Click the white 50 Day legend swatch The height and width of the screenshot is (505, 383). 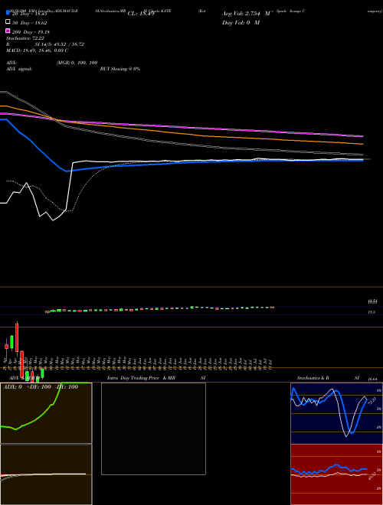pyautogui.click(x=8, y=21)
